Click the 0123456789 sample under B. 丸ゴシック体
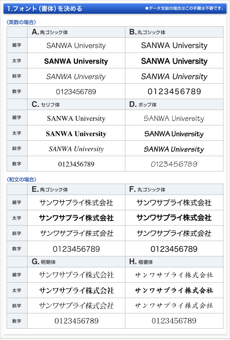 tap(174, 92)
